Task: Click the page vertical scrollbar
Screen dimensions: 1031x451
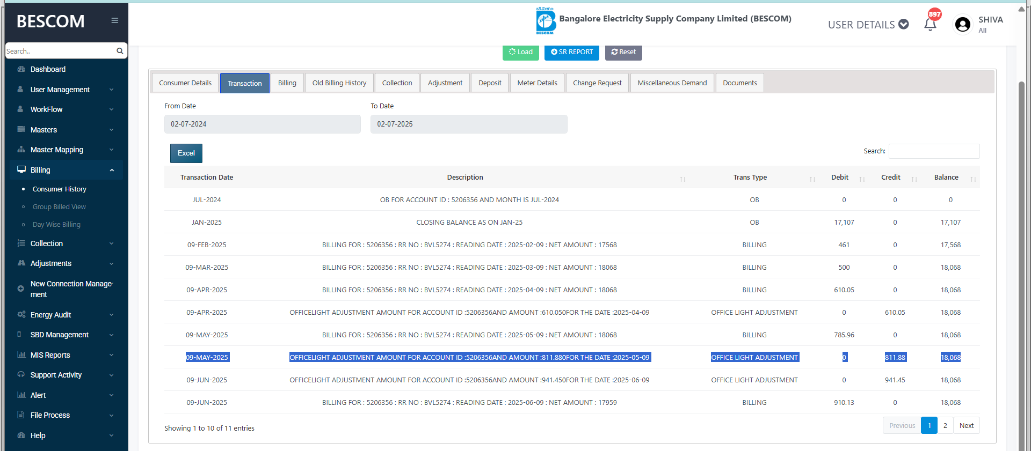Action: pyautogui.click(x=1022, y=265)
